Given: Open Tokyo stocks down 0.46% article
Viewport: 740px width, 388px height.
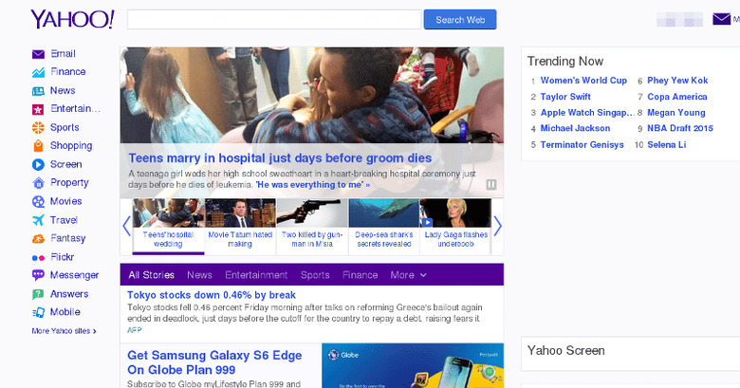Looking at the screenshot, I should pos(212,295).
